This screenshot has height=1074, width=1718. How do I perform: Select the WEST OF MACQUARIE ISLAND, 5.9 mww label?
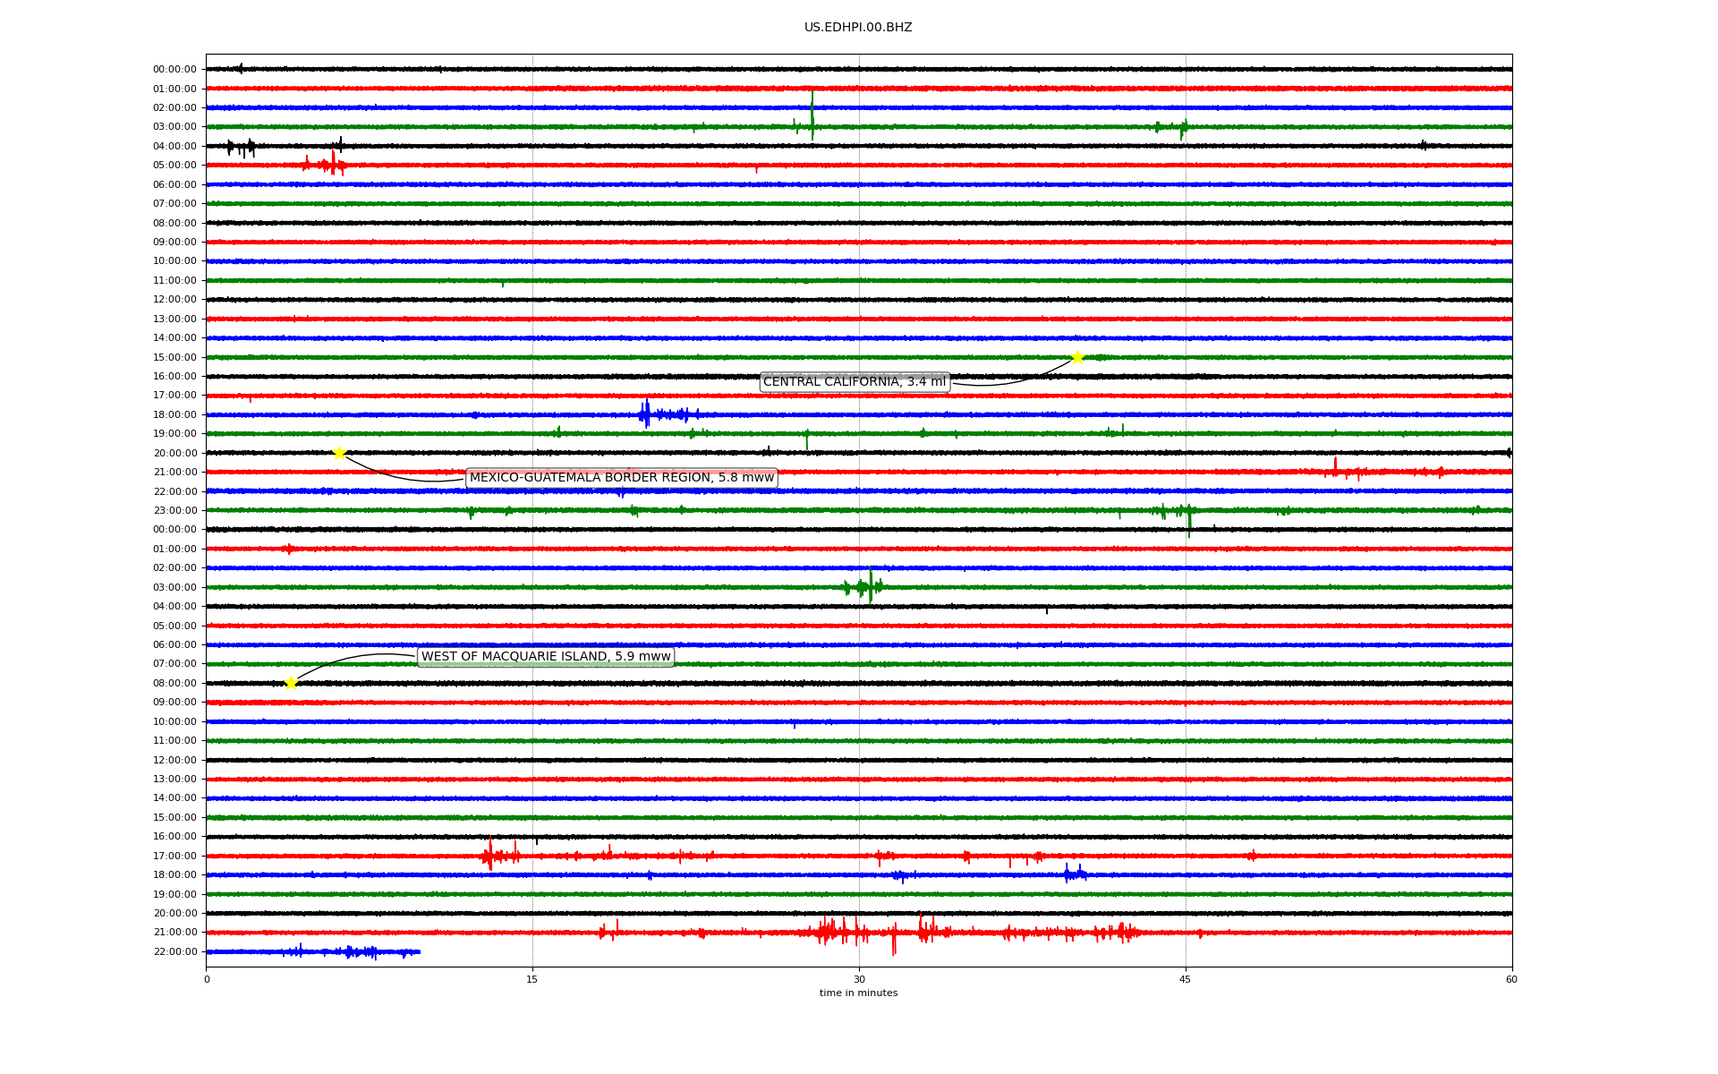point(545,657)
